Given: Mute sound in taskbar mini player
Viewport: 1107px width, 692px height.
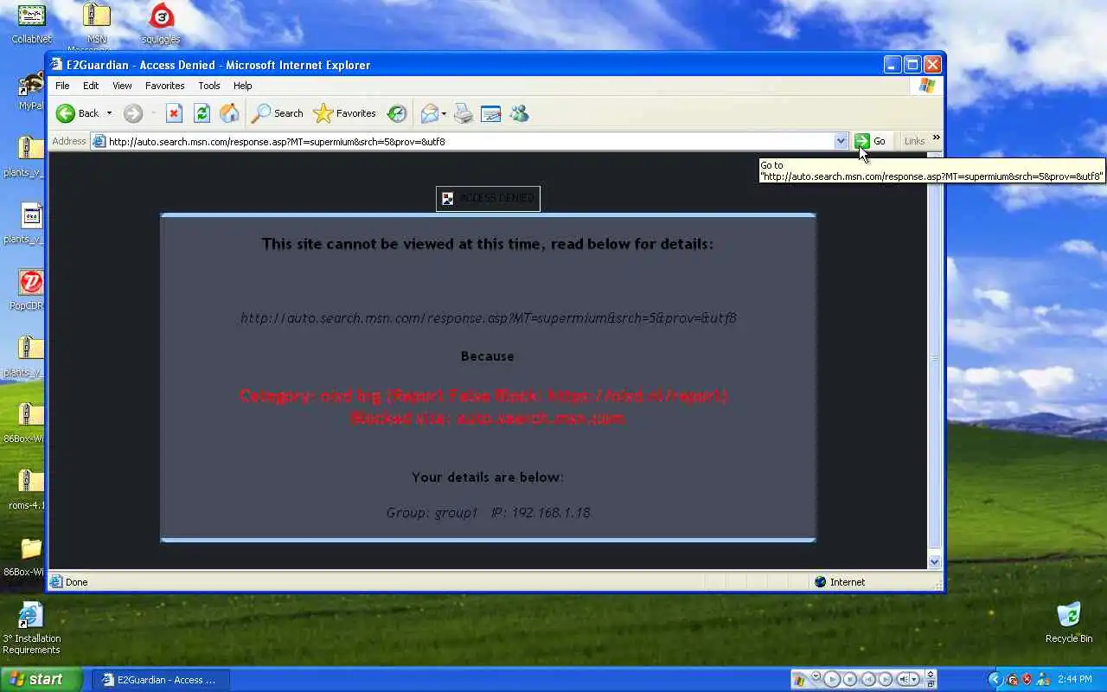Looking at the screenshot, I should [903, 679].
